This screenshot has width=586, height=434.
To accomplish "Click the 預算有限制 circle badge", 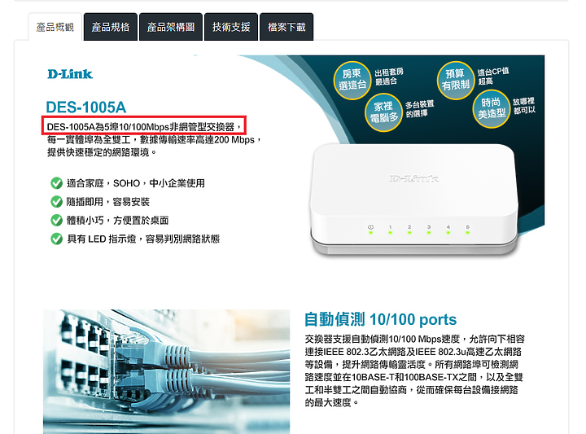I will [x=456, y=80].
